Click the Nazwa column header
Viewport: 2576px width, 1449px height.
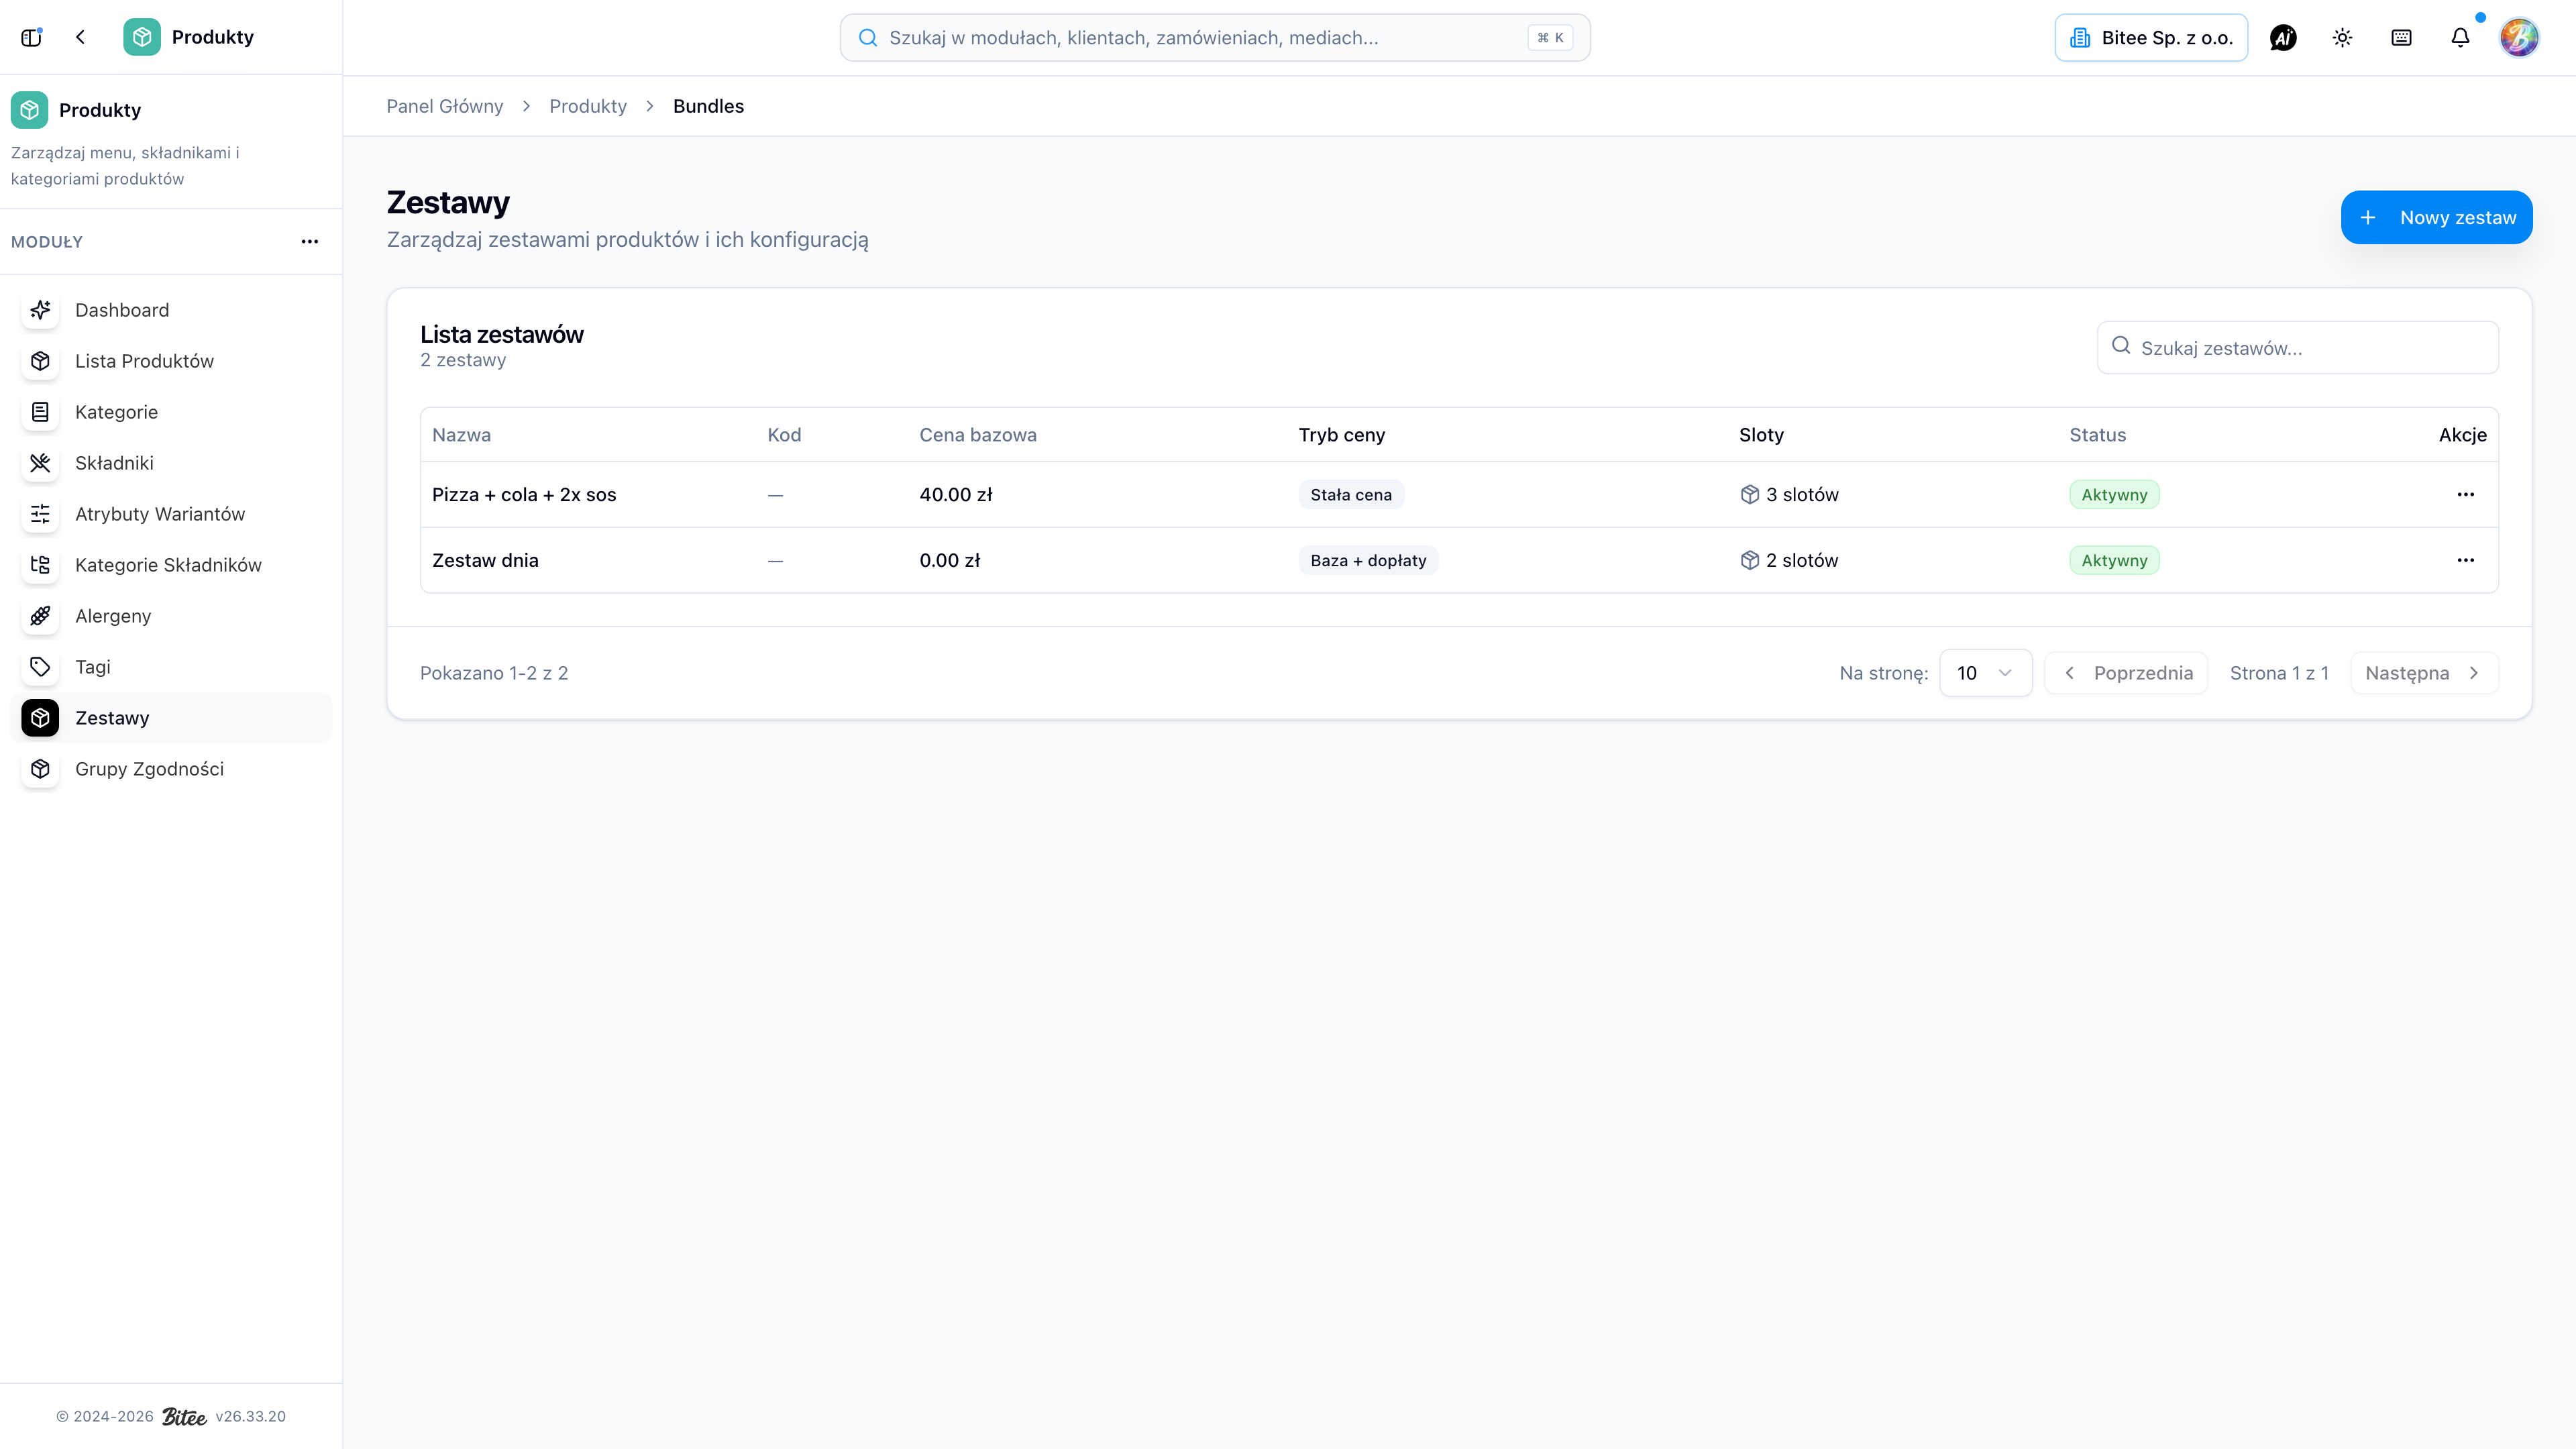click(x=461, y=435)
